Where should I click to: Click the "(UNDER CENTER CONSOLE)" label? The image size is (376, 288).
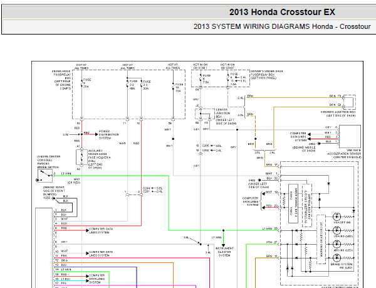pyautogui.click(x=49, y=158)
